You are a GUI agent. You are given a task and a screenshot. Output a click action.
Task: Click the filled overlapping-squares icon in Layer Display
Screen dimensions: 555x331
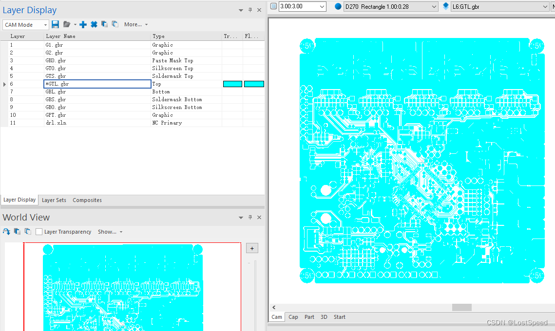click(104, 24)
